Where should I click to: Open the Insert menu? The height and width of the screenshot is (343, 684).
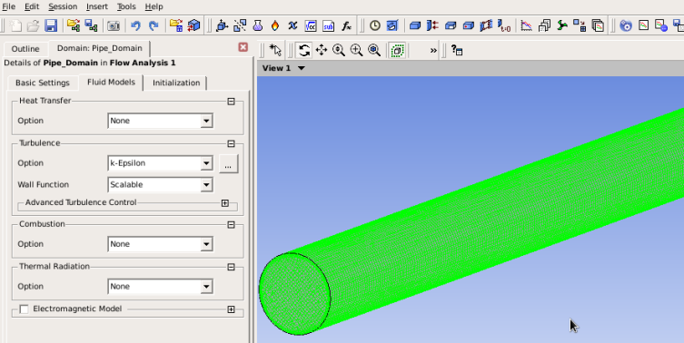coord(97,6)
